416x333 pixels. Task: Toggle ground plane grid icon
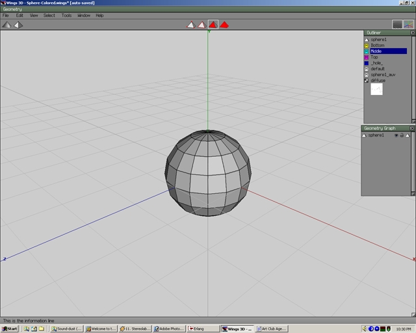[397, 25]
